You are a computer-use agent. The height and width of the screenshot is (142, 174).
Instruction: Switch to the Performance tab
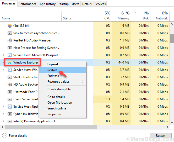(28, 4)
